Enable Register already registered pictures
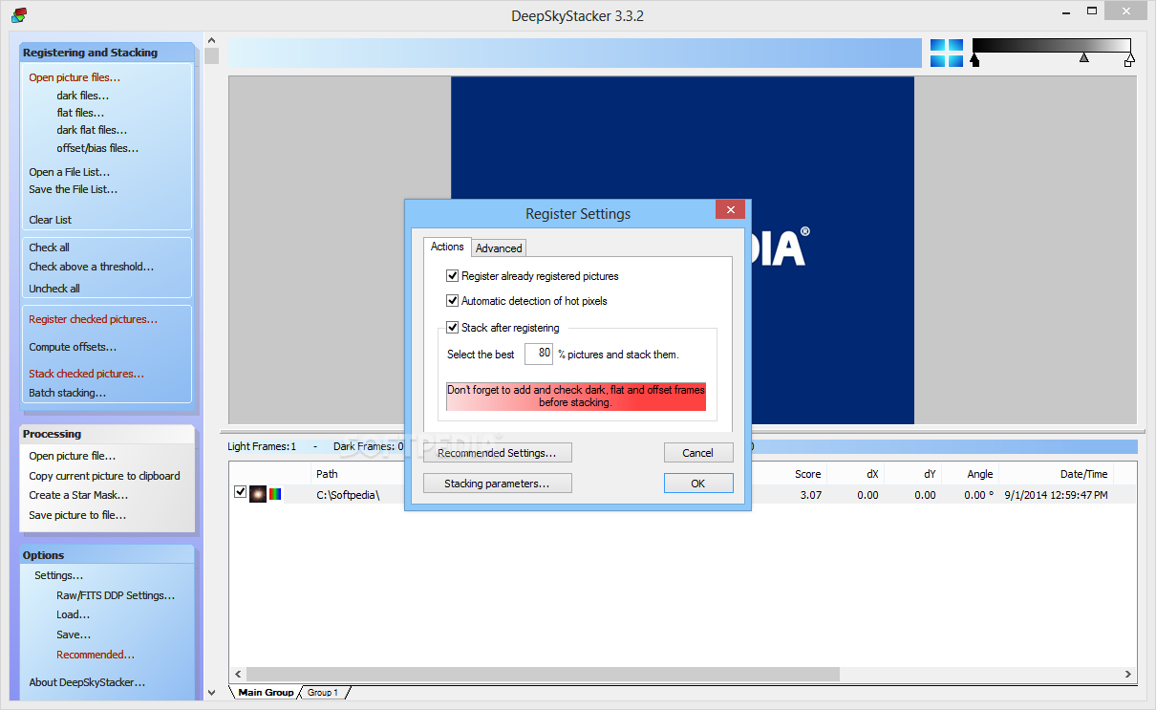 click(453, 276)
